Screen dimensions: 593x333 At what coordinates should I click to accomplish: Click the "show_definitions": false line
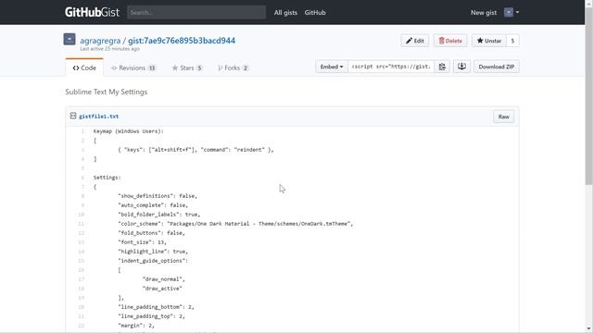(x=158, y=196)
